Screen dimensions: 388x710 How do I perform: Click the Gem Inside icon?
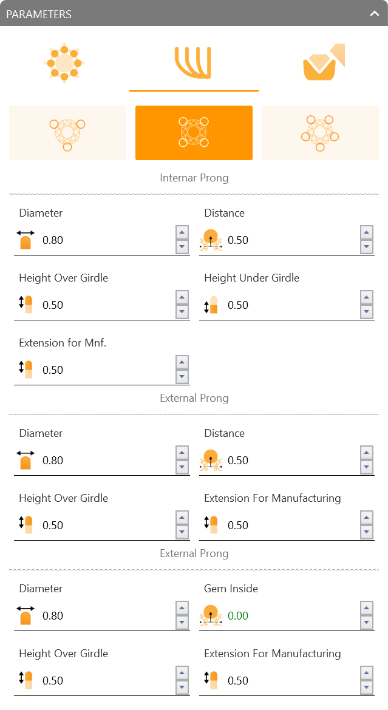point(210,616)
